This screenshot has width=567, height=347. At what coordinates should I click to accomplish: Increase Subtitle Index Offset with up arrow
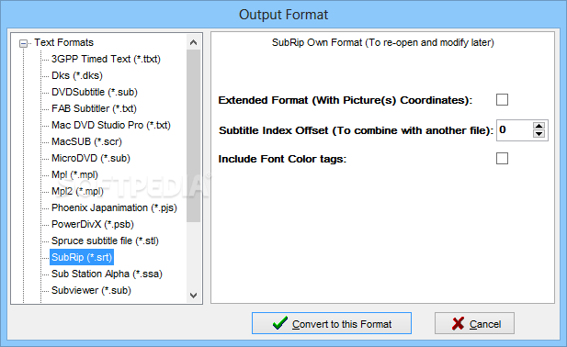tap(539, 126)
